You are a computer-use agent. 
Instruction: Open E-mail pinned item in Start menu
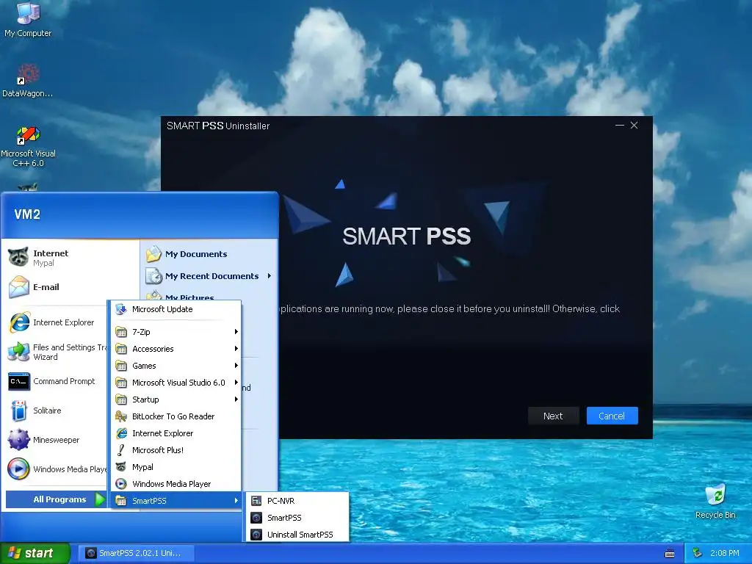click(71, 287)
